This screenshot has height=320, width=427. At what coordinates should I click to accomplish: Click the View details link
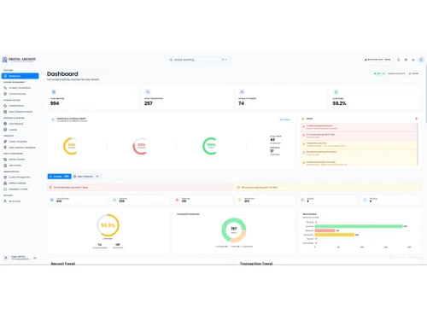285,119
